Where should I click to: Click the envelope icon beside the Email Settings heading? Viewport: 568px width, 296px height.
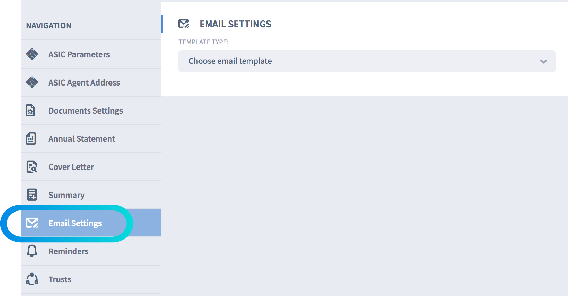point(184,24)
